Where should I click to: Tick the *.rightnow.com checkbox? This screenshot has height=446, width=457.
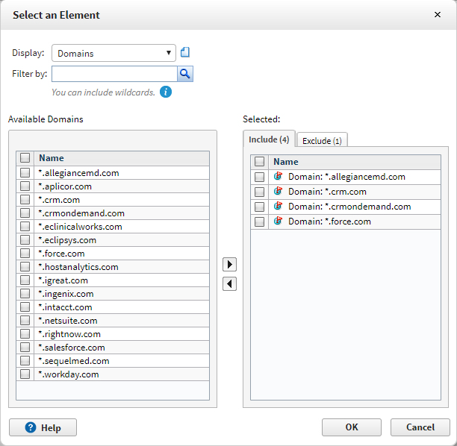[25, 333]
